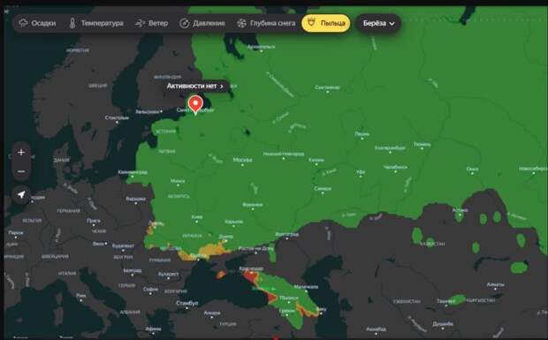
Task: Switch to the Температура map layer
Action: (96, 23)
